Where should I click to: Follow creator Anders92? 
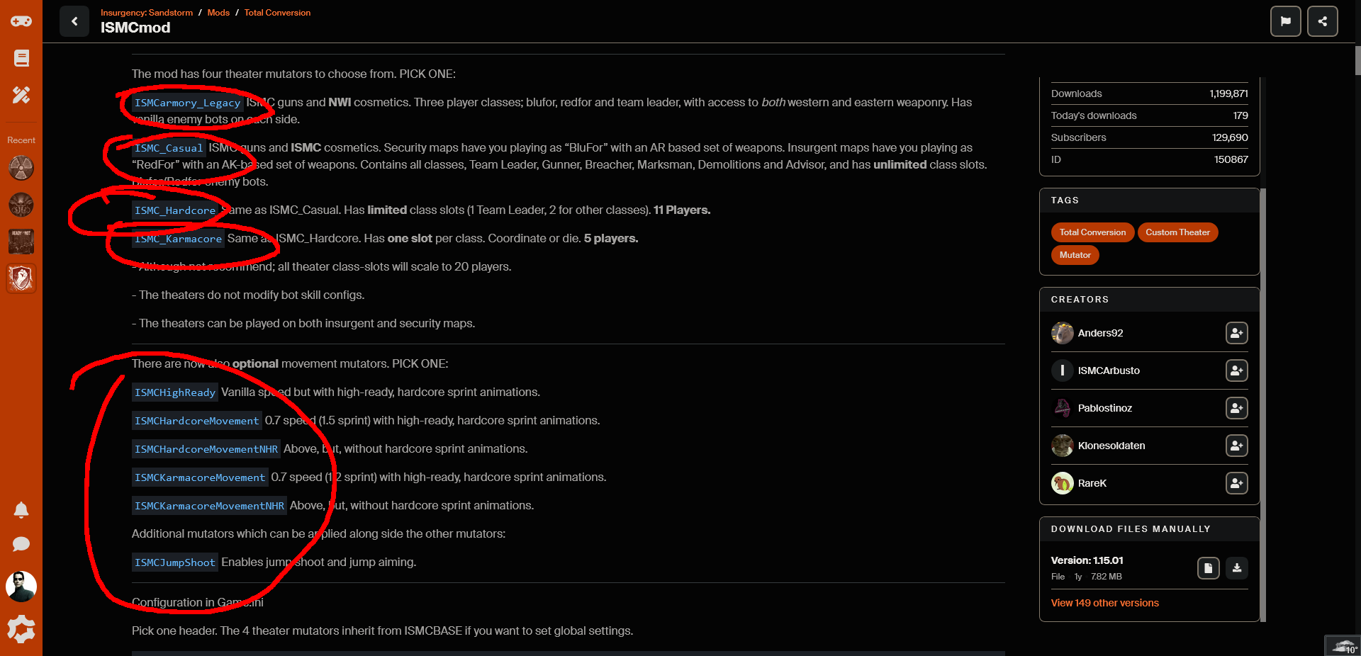[1236, 333]
